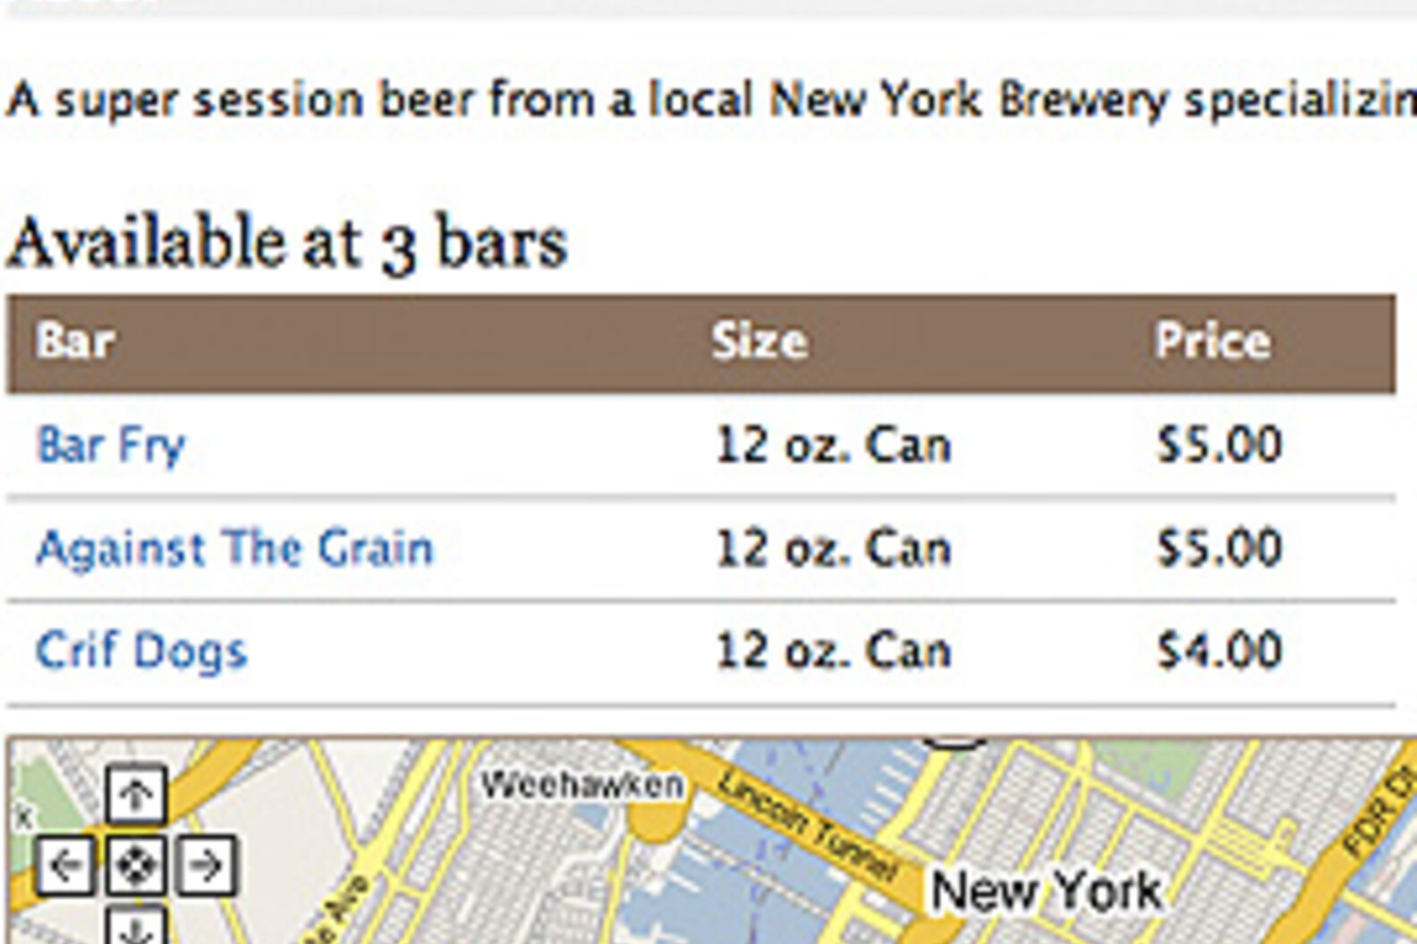Visit the Crif Dogs bar page
Image resolution: width=1417 pixels, height=944 pixels.
tap(141, 651)
